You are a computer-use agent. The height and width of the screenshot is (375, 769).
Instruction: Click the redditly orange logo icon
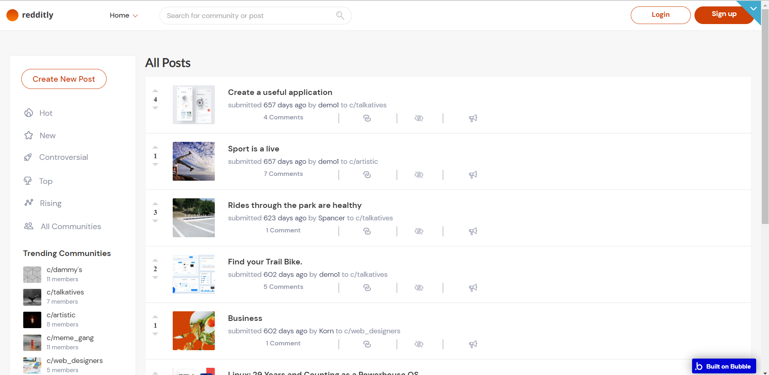coord(12,15)
